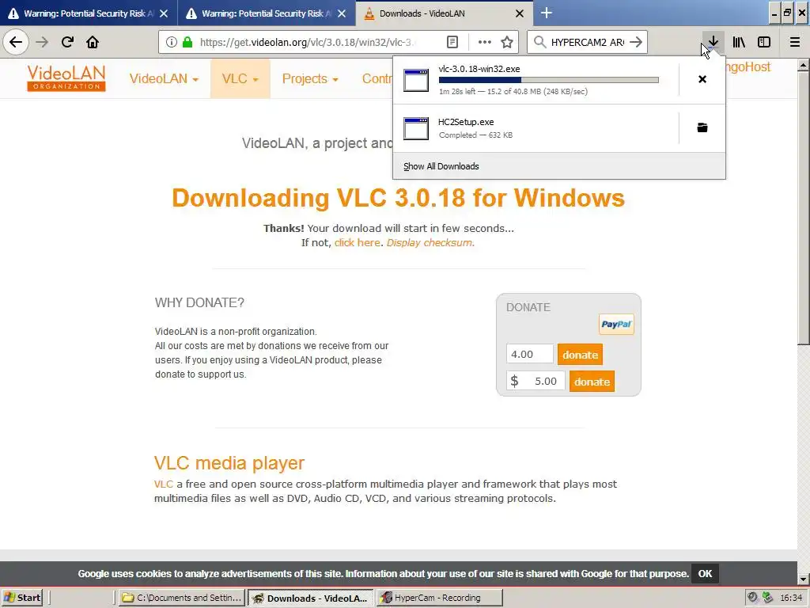Go back using the browser back arrow
Image resolution: width=810 pixels, height=608 pixels.
[16, 42]
